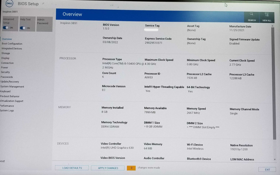Click Memory Installed 8 GB value
Screen dimensions: 280x175
pyautogui.click(x=105, y=112)
